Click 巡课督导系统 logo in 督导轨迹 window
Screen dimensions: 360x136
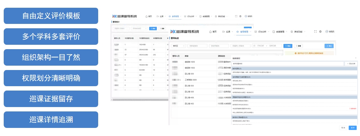coord(185,32)
